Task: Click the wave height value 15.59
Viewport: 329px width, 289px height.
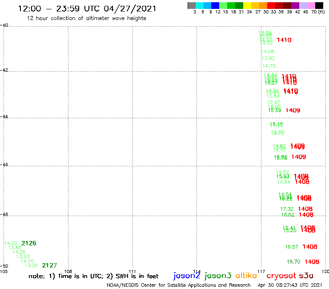Action: click(275, 110)
